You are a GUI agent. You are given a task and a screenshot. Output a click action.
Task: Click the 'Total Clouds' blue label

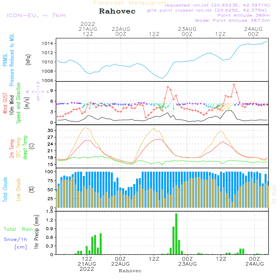(5, 190)
